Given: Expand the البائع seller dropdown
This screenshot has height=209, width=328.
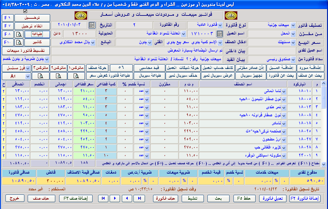Looking at the screenshot, I should (93, 42).
